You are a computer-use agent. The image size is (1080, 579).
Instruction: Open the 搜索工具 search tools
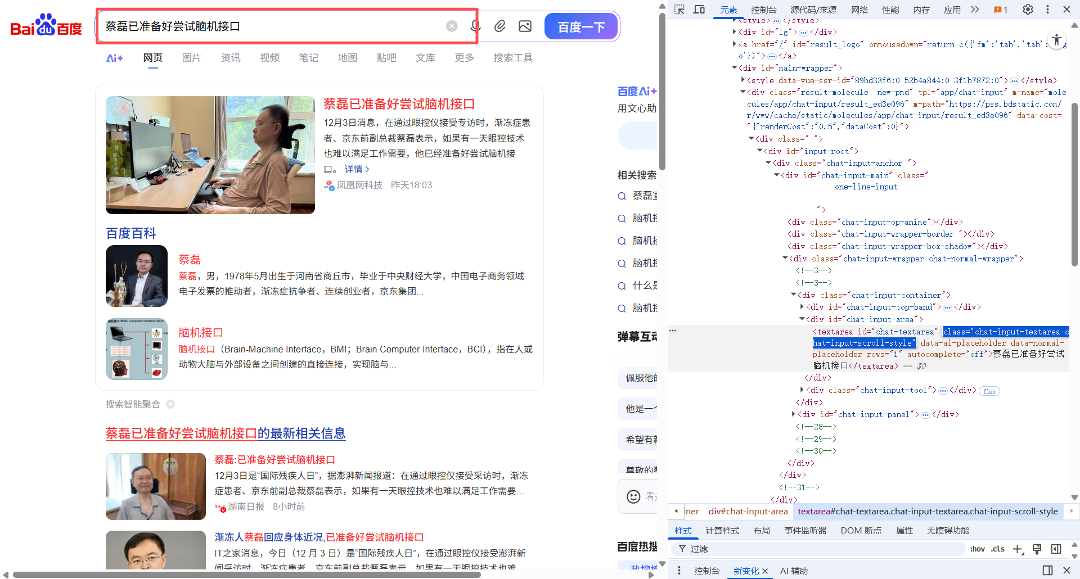click(x=513, y=58)
